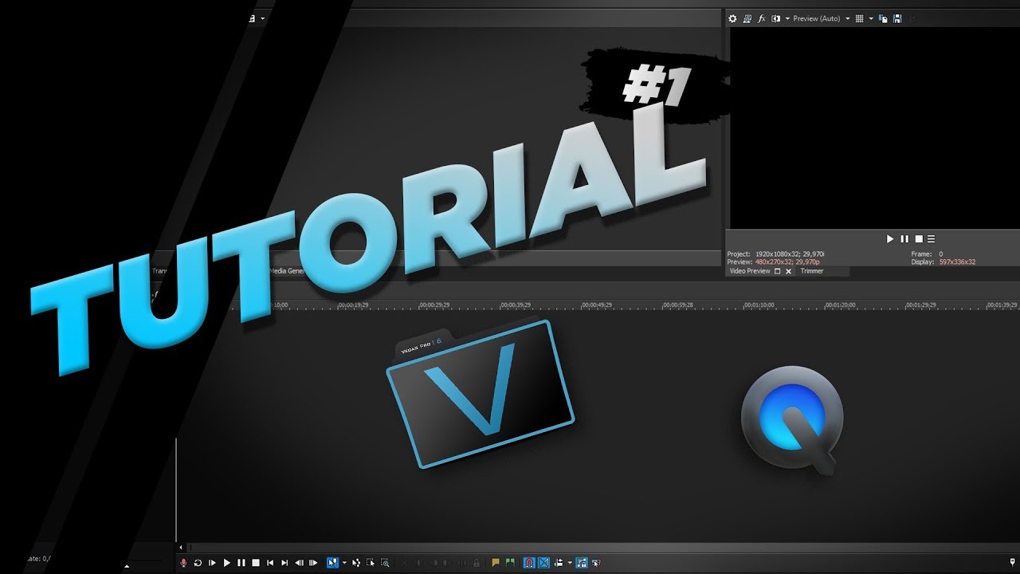The width and height of the screenshot is (1020, 574).
Task: Pause in the Video Preview window
Action: pos(904,238)
